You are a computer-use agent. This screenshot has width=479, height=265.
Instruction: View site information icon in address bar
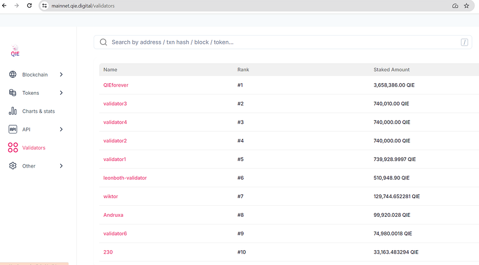pos(44,6)
